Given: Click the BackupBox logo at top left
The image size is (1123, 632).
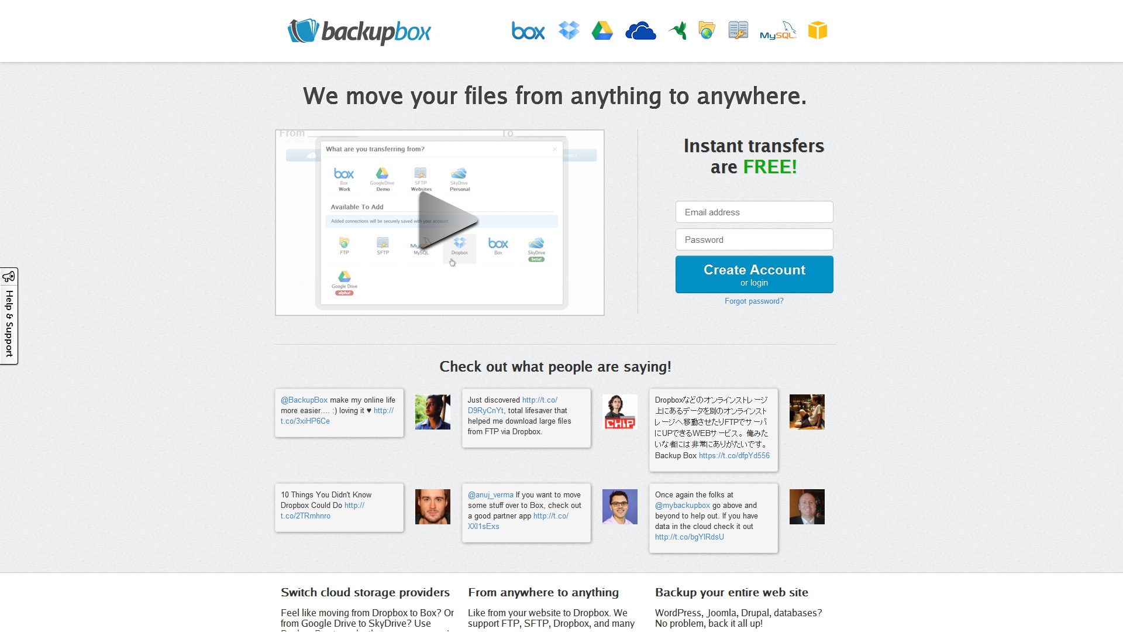Looking at the screenshot, I should click(360, 30).
